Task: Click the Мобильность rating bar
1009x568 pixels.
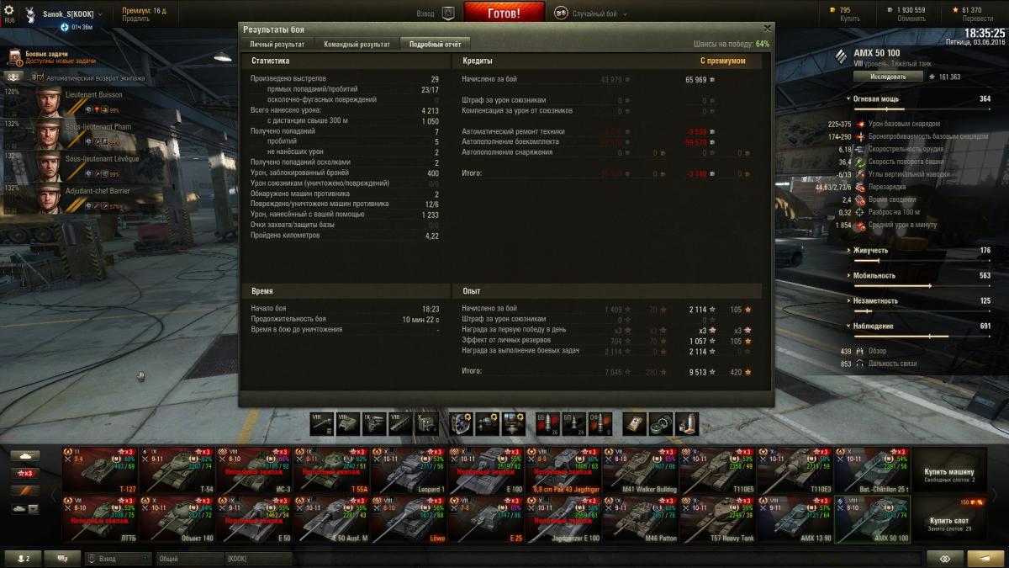Action: (922, 285)
